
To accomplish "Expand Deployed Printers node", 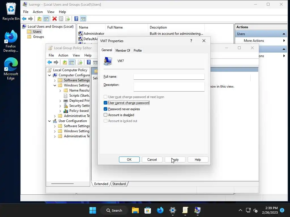I will pos(60,101).
